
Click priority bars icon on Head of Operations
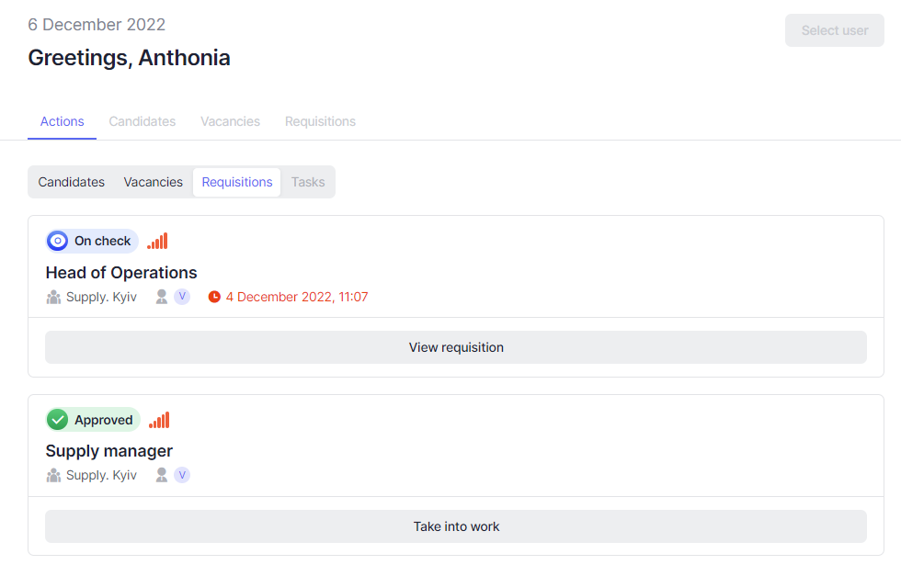[x=157, y=241]
